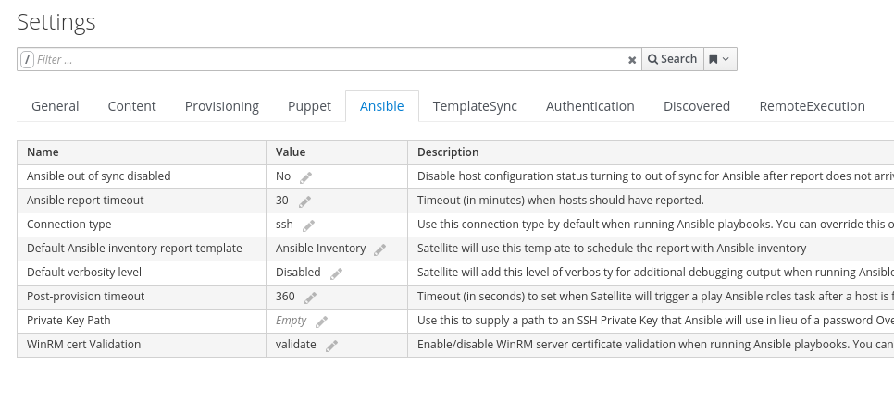Click pencil icon for Private Key Path

[x=321, y=322]
